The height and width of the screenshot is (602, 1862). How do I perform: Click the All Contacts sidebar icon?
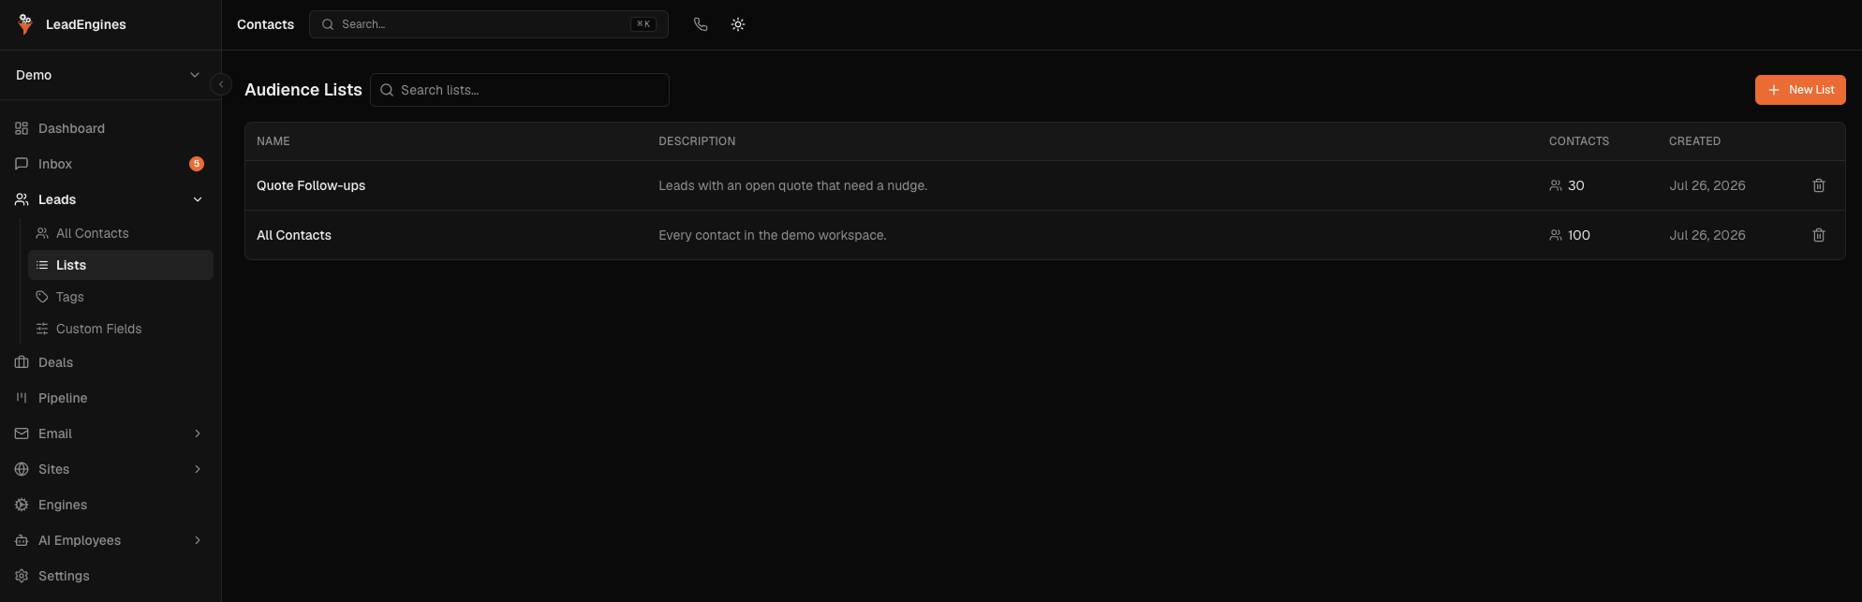[x=42, y=233]
